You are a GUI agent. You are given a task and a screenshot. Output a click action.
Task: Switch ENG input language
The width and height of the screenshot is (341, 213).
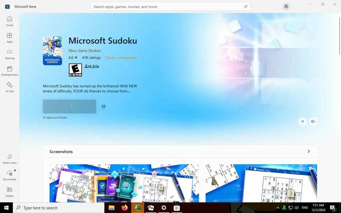click(x=305, y=208)
